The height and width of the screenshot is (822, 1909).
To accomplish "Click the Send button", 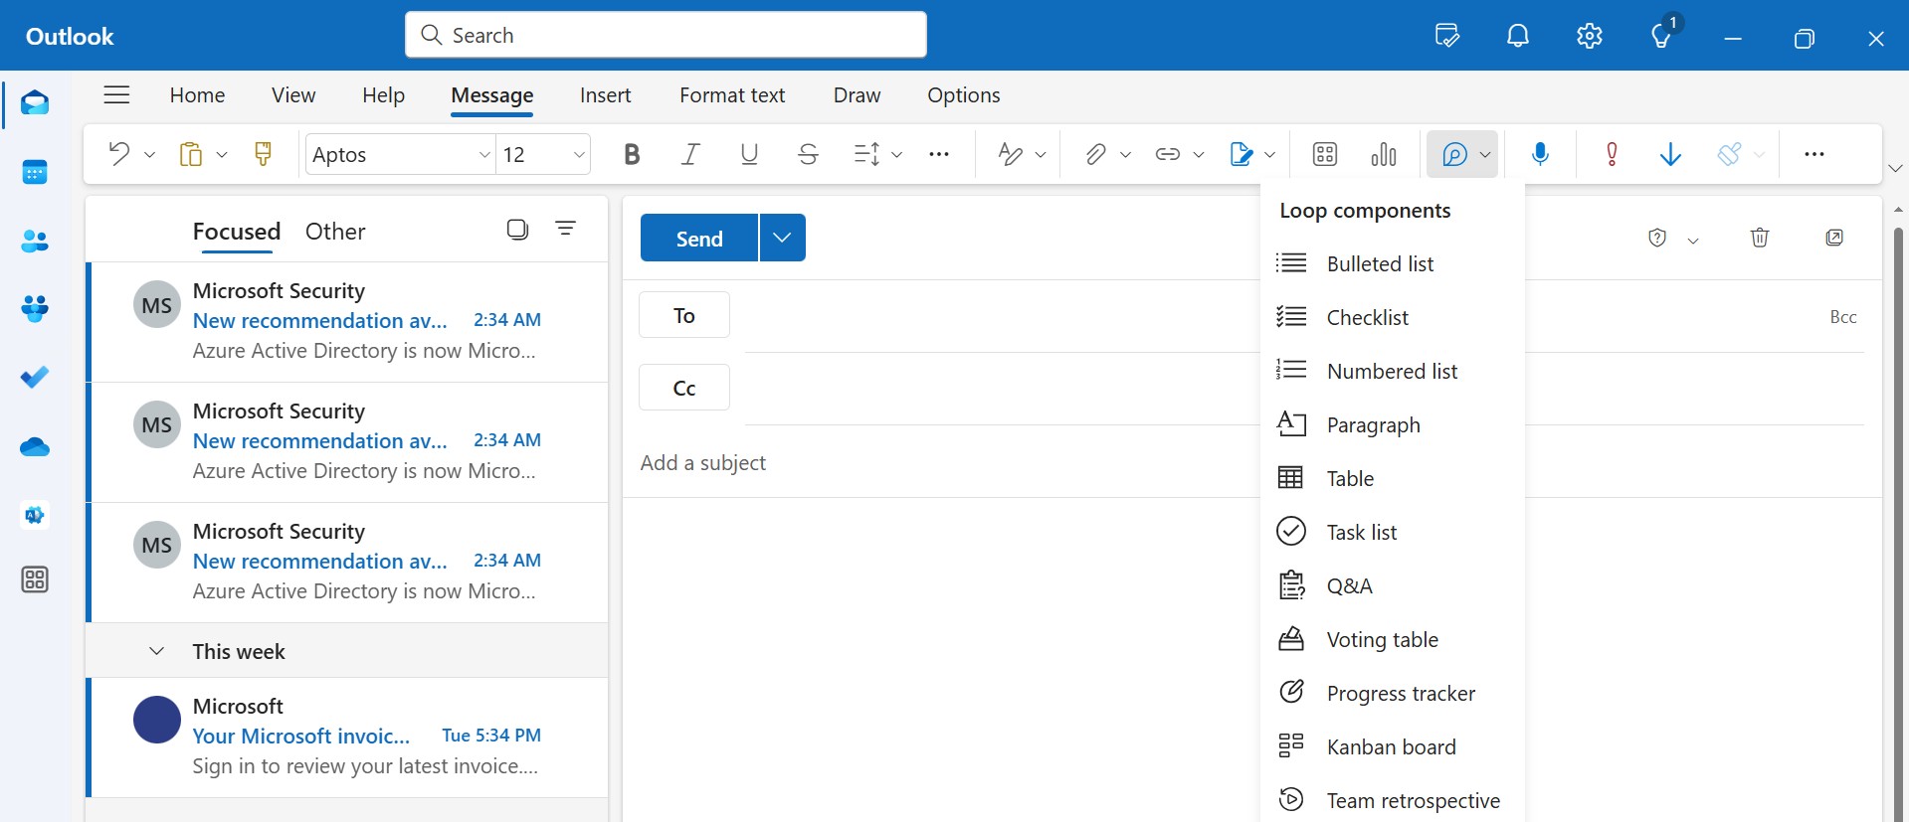I will click(x=699, y=238).
